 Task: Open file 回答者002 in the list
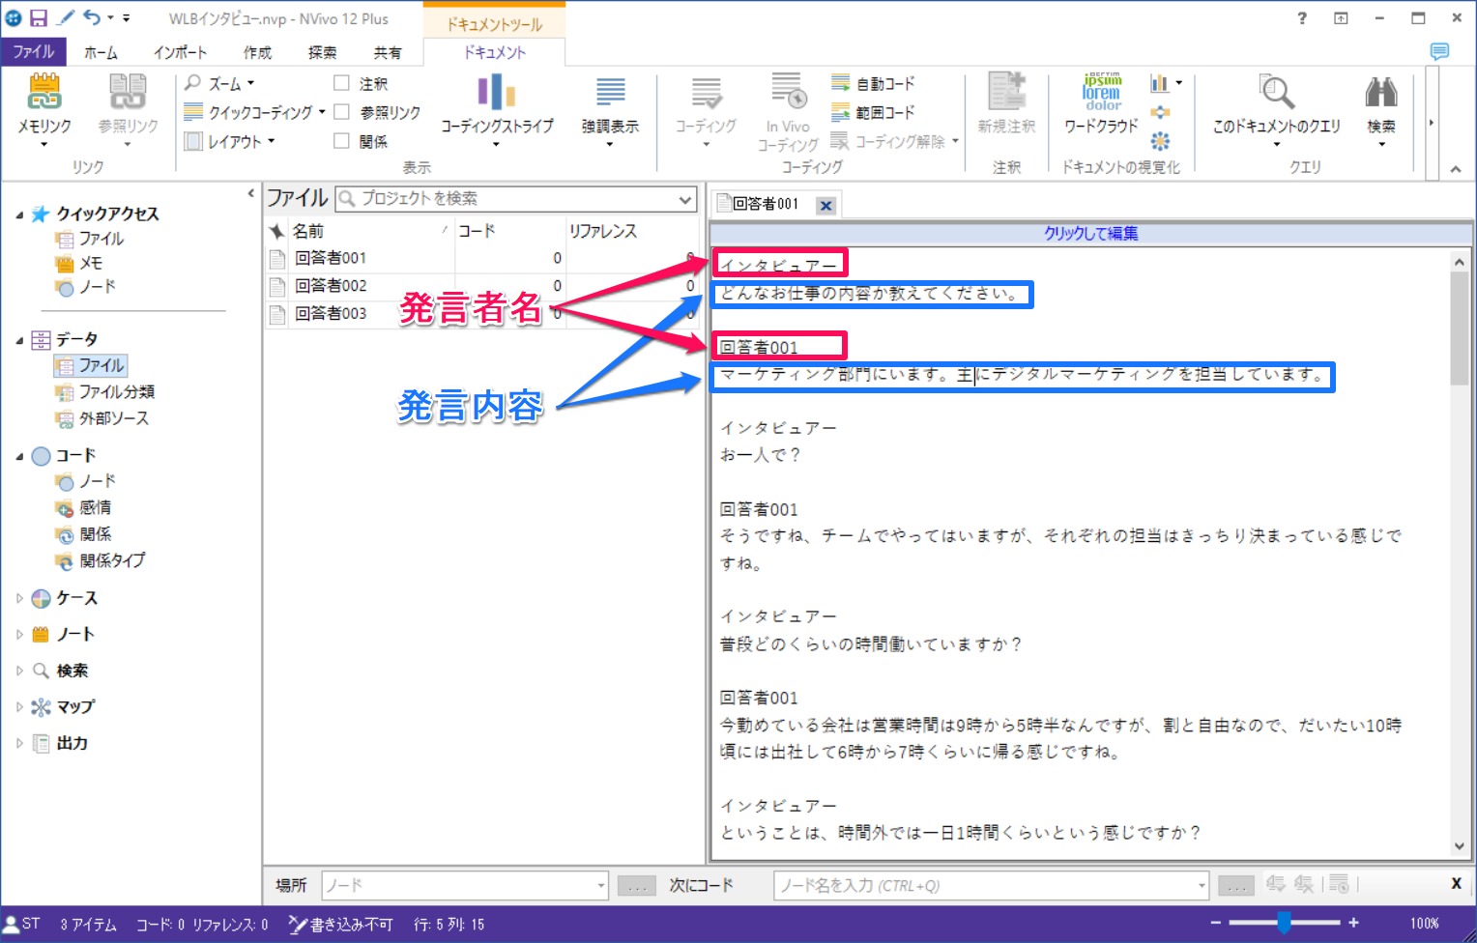[x=331, y=286]
